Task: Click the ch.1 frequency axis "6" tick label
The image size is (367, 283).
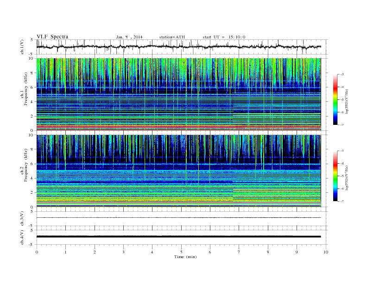Action: (32, 87)
